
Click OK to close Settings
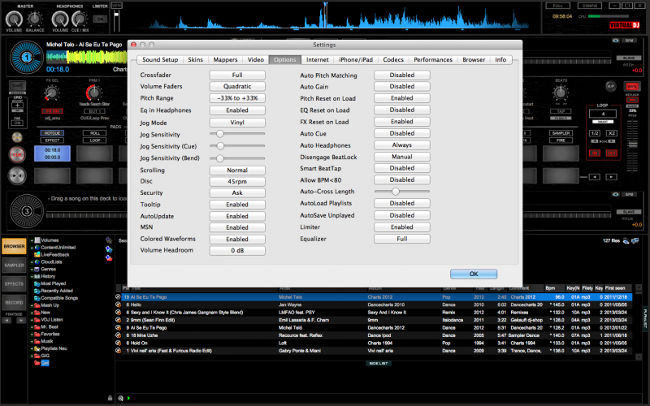473,274
